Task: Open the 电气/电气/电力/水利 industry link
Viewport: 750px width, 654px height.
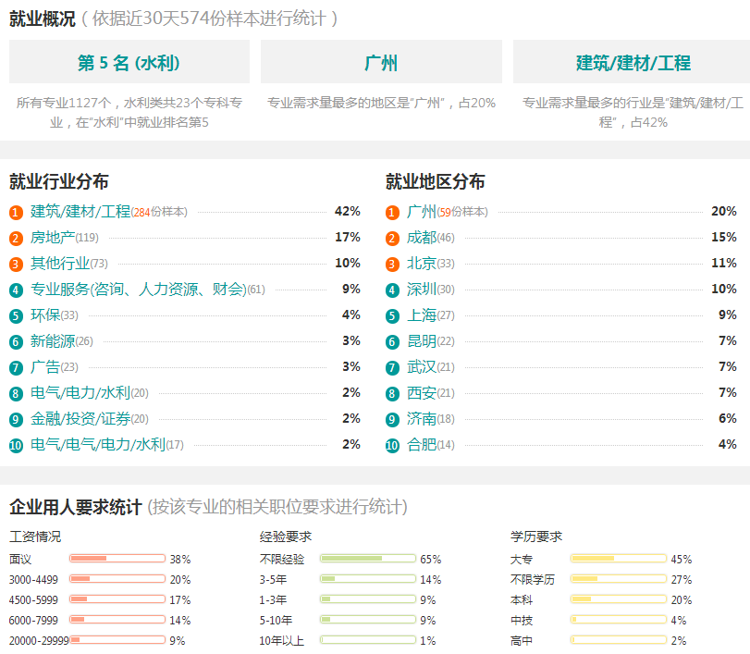Action: 98,444
